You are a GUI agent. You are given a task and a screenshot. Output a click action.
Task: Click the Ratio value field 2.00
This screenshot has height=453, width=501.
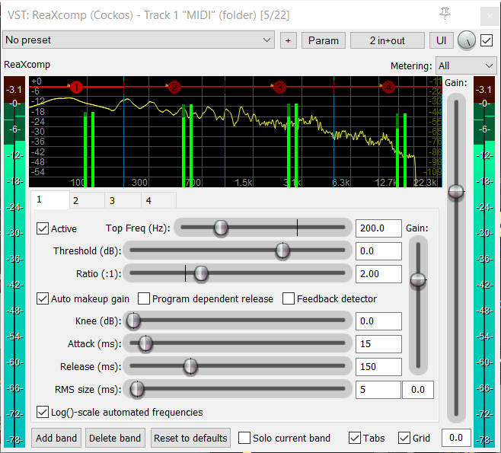[x=378, y=274]
